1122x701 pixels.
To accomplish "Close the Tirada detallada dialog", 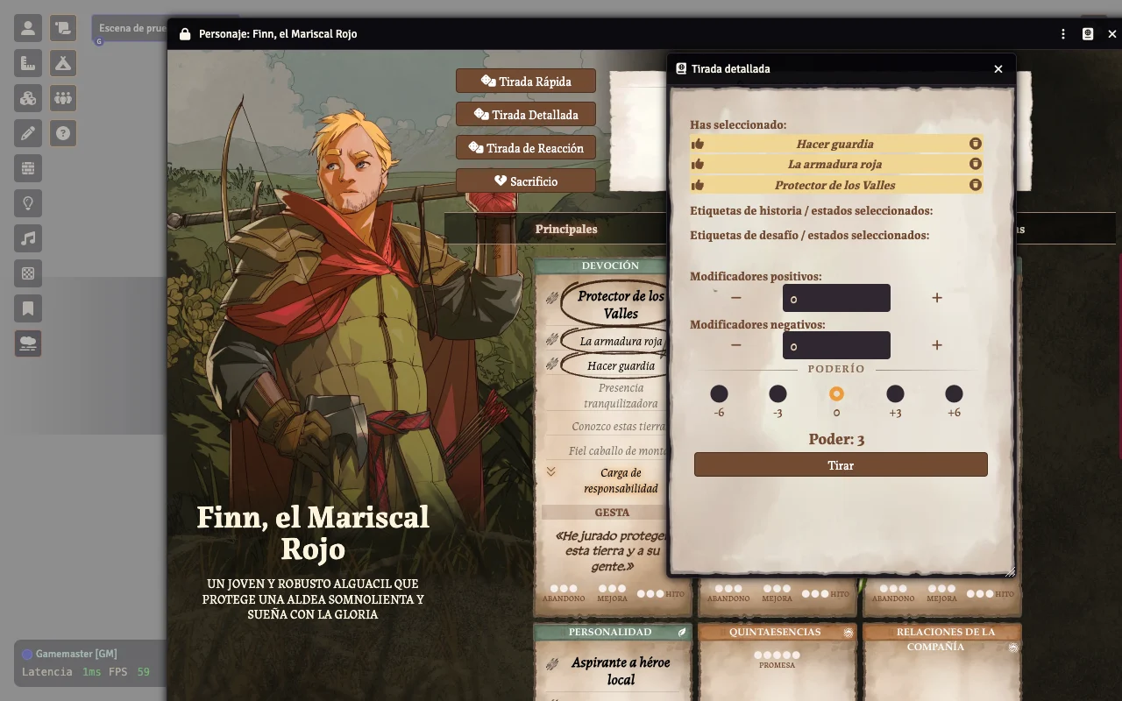I will (x=998, y=68).
